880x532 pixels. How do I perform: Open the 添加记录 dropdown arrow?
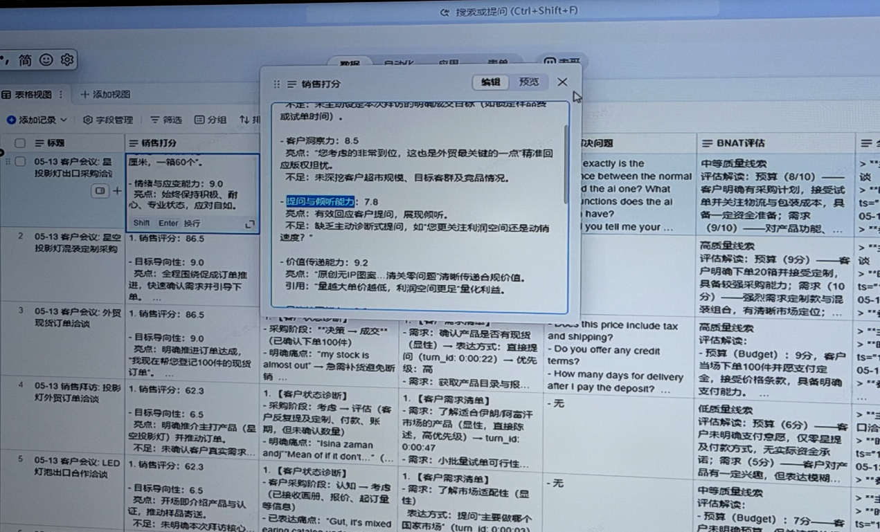[x=64, y=120]
